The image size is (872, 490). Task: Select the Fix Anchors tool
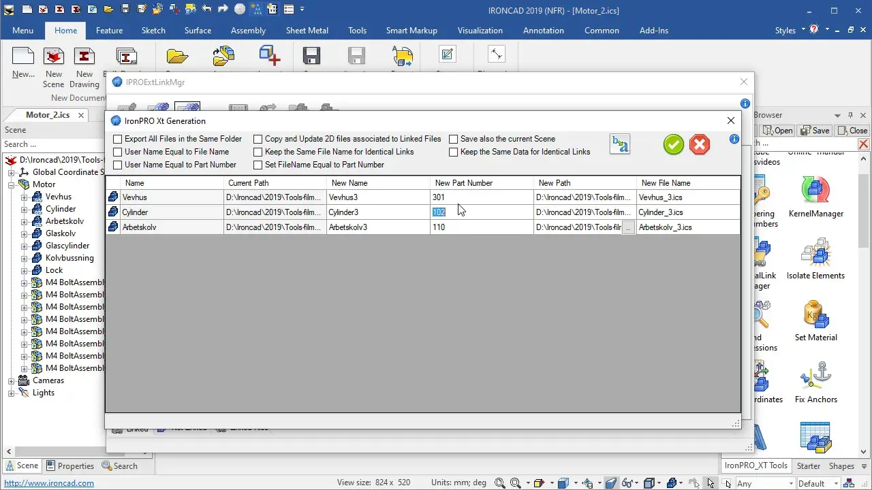pyautogui.click(x=816, y=384)
